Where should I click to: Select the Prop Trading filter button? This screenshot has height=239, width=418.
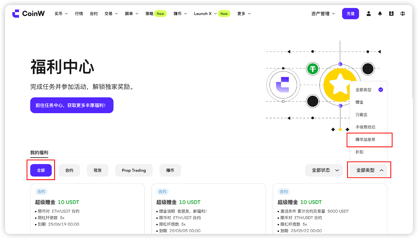click(x=134, y=170)
